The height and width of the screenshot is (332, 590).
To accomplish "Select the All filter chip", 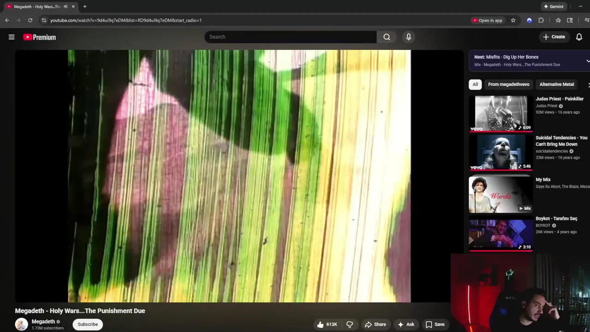I will (475, 84).
